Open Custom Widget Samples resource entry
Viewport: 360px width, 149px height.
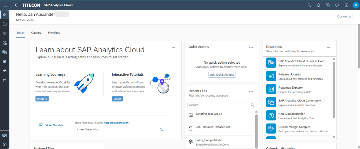297,129
